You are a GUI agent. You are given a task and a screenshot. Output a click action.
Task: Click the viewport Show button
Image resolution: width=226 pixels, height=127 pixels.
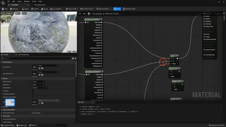click(24, 13)
